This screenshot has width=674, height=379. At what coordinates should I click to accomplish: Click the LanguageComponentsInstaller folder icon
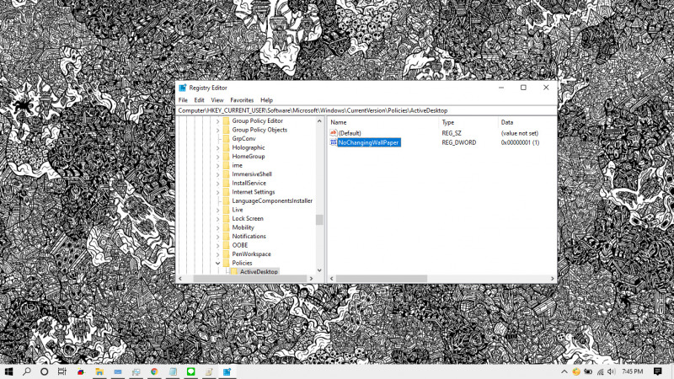(226, 200)
